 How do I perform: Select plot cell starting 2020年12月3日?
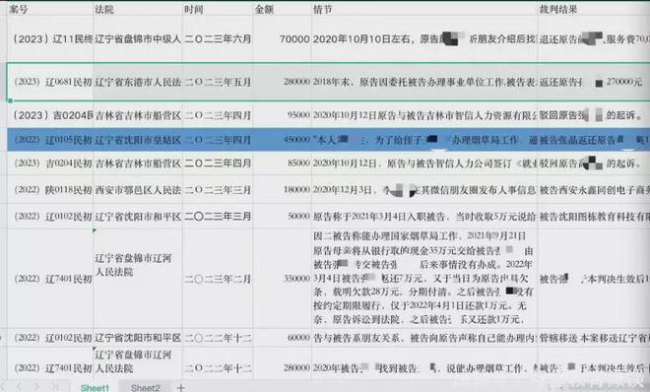pyautogui.click(x=424, y=190)
